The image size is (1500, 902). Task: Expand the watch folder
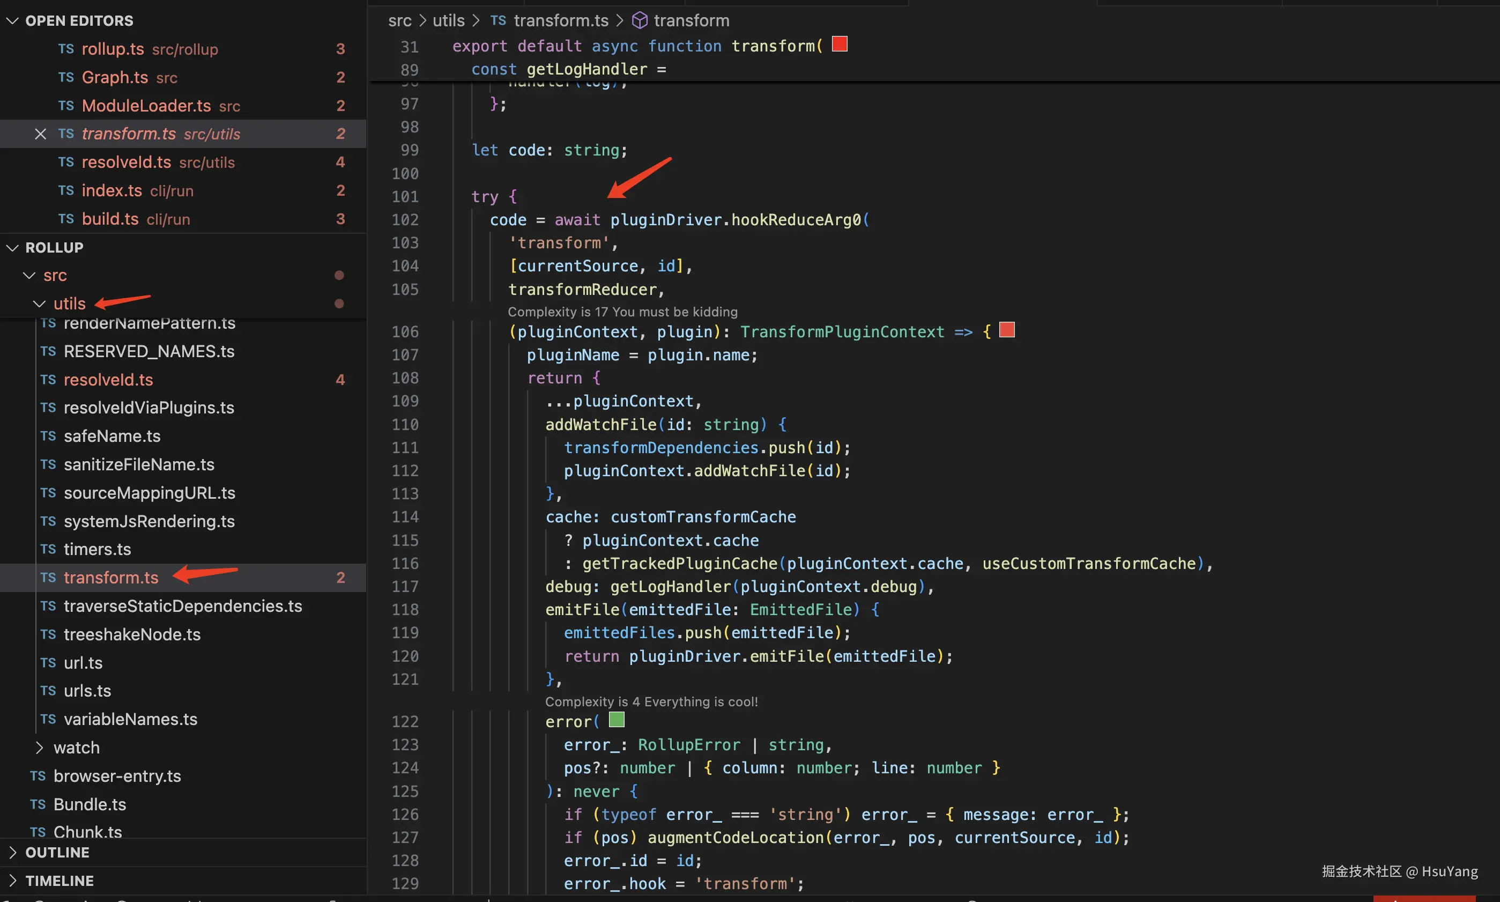point(40,748)
